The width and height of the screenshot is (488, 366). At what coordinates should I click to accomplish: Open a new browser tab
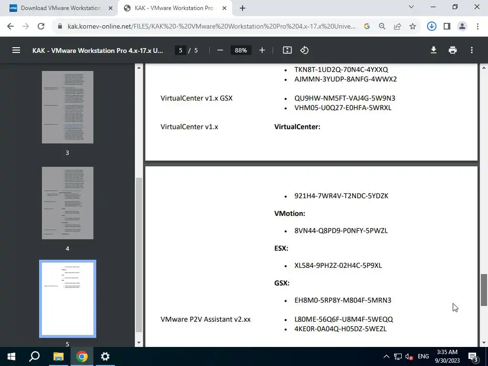coord(243,8)
